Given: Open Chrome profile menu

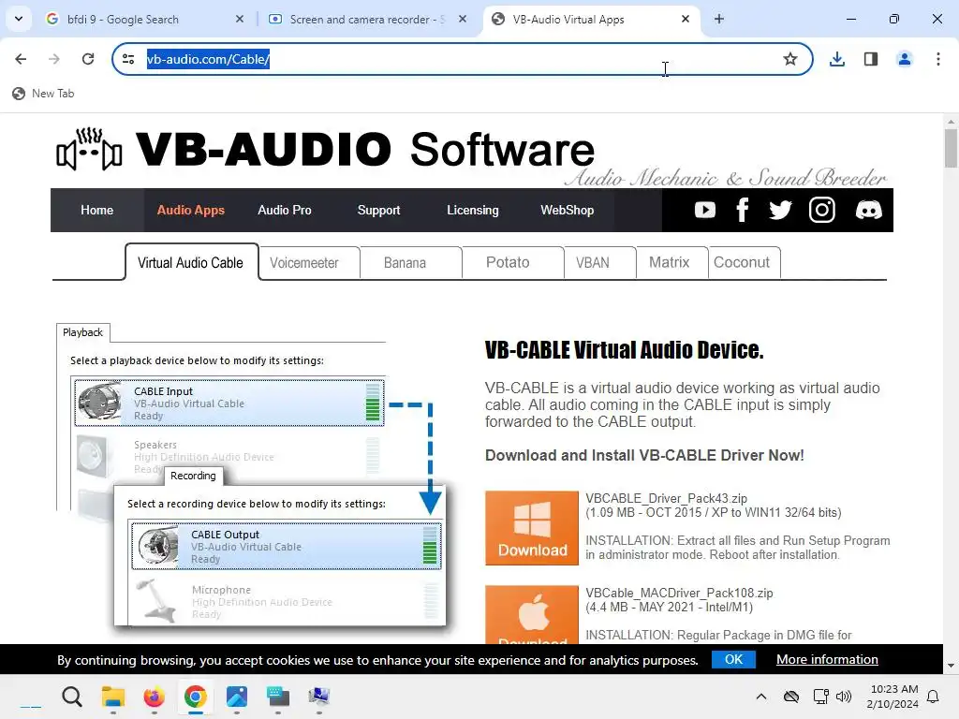Looking at the screenshot, I should tap(905, 59).
